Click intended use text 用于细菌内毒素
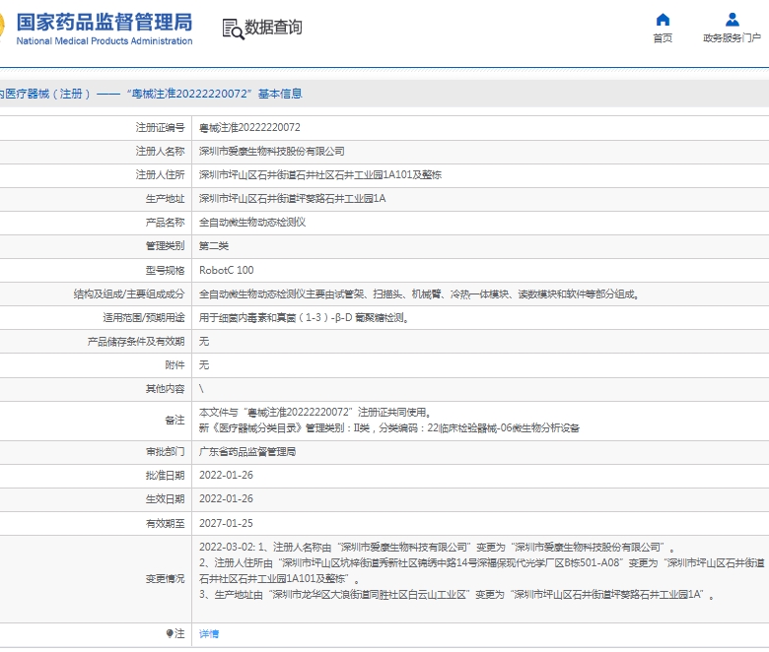This screenshot has height=652, width=769. (304, 317)
